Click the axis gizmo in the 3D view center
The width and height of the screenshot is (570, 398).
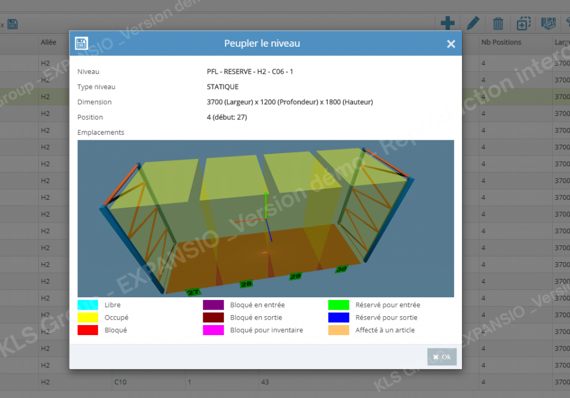pos(266,219)
